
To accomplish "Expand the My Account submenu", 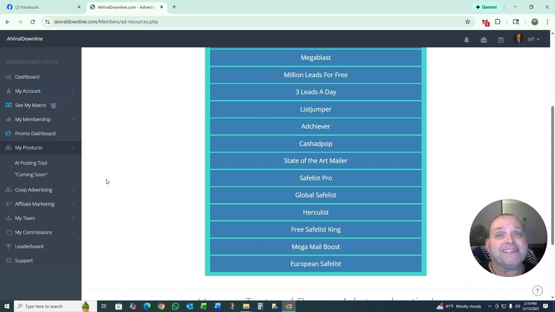I will tap(73, 91).
